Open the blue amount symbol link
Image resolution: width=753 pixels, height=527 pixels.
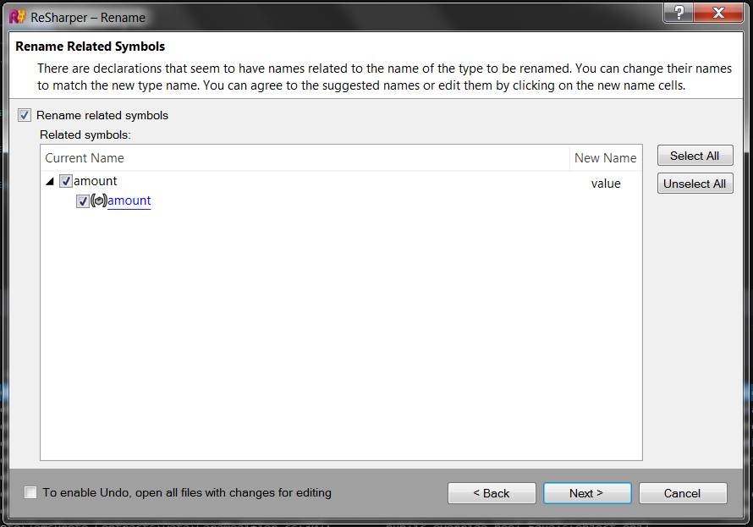coord(129,200)
